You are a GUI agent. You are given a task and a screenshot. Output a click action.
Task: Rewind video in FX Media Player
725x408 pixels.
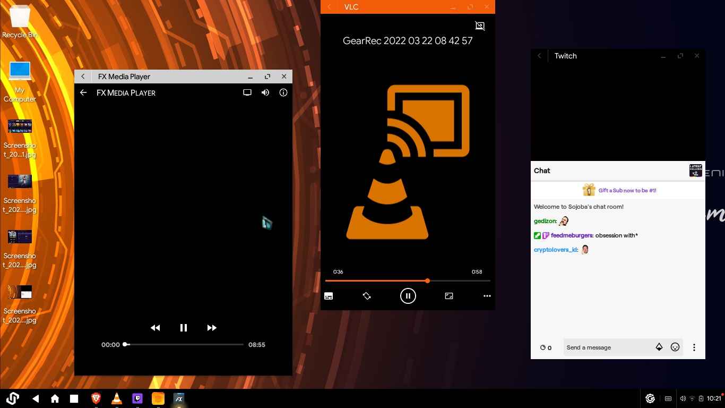(x=155, y=328)
